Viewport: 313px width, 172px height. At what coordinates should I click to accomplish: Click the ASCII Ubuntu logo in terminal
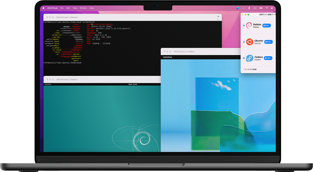(64, 42)
